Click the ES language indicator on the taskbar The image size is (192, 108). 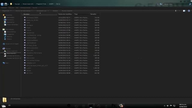point(9,105)
